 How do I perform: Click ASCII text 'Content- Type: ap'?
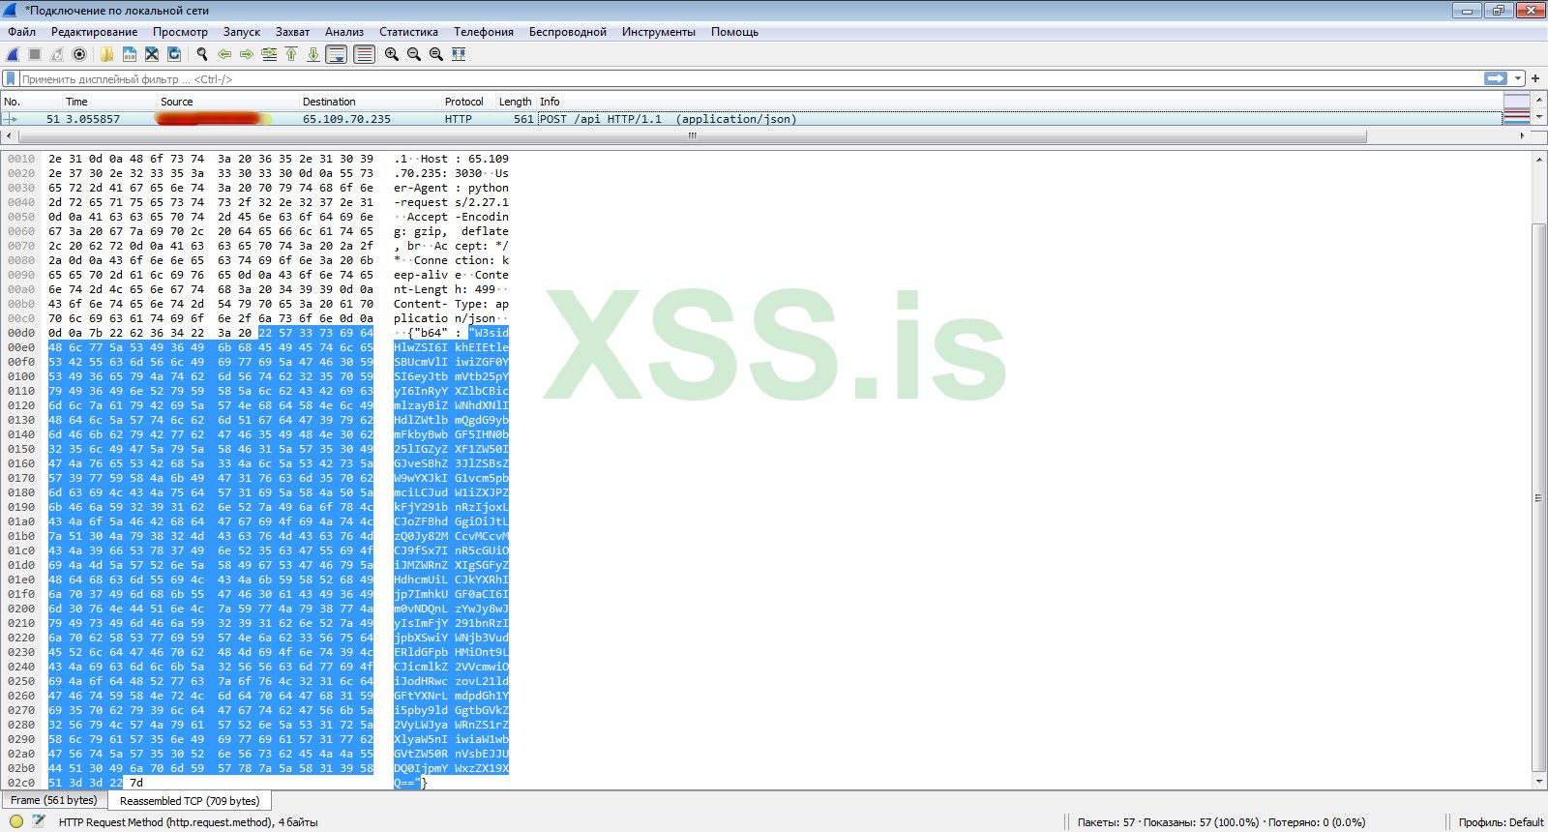(x=451, y=304)
